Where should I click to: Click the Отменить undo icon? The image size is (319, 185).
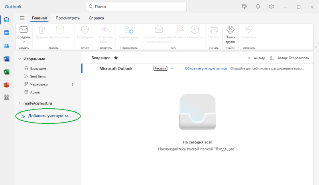coord(249,30)
